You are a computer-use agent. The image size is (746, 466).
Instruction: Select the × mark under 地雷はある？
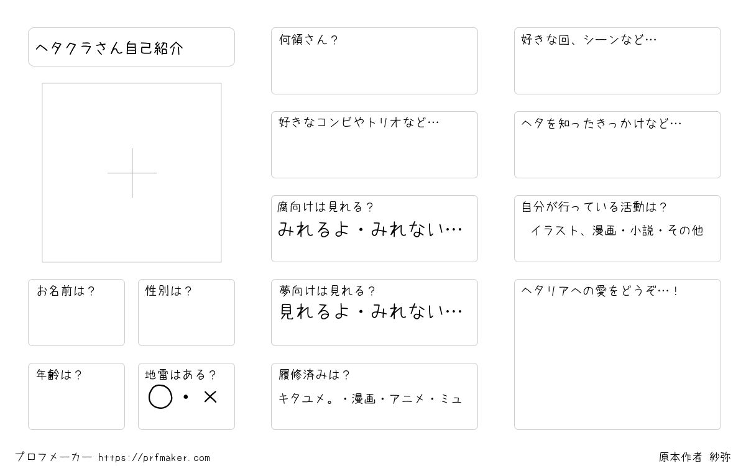pyautogui.click(x=210, y=396)
